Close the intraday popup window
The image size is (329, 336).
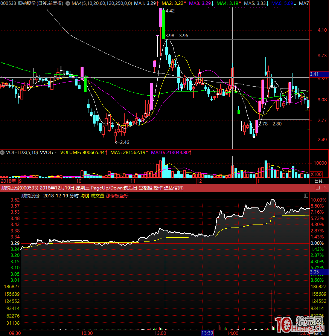[x=324, y=188]
